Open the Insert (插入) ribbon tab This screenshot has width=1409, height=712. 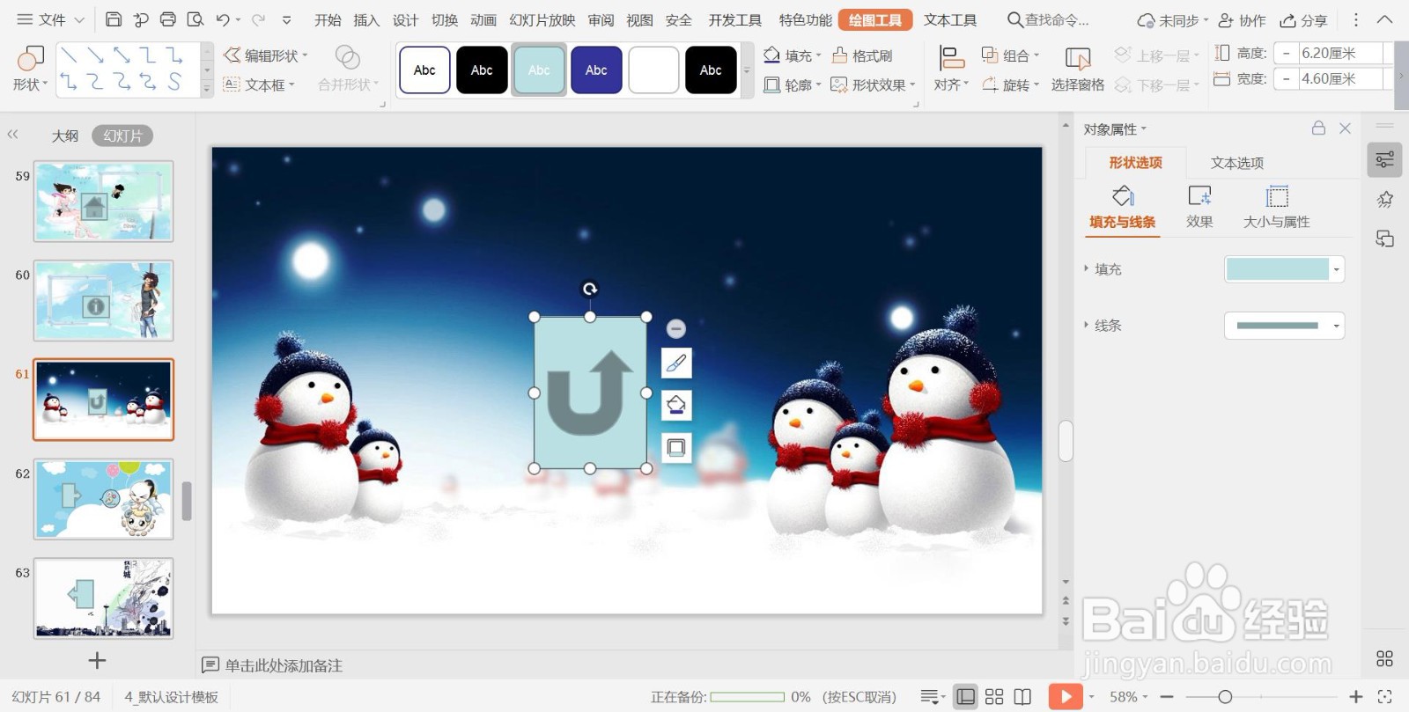click(366, 19)
